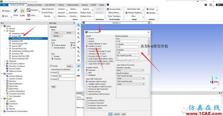Click the Model Constants scrollbar
Viewport: 223px width, 116px height.
(x=149, y=49)
